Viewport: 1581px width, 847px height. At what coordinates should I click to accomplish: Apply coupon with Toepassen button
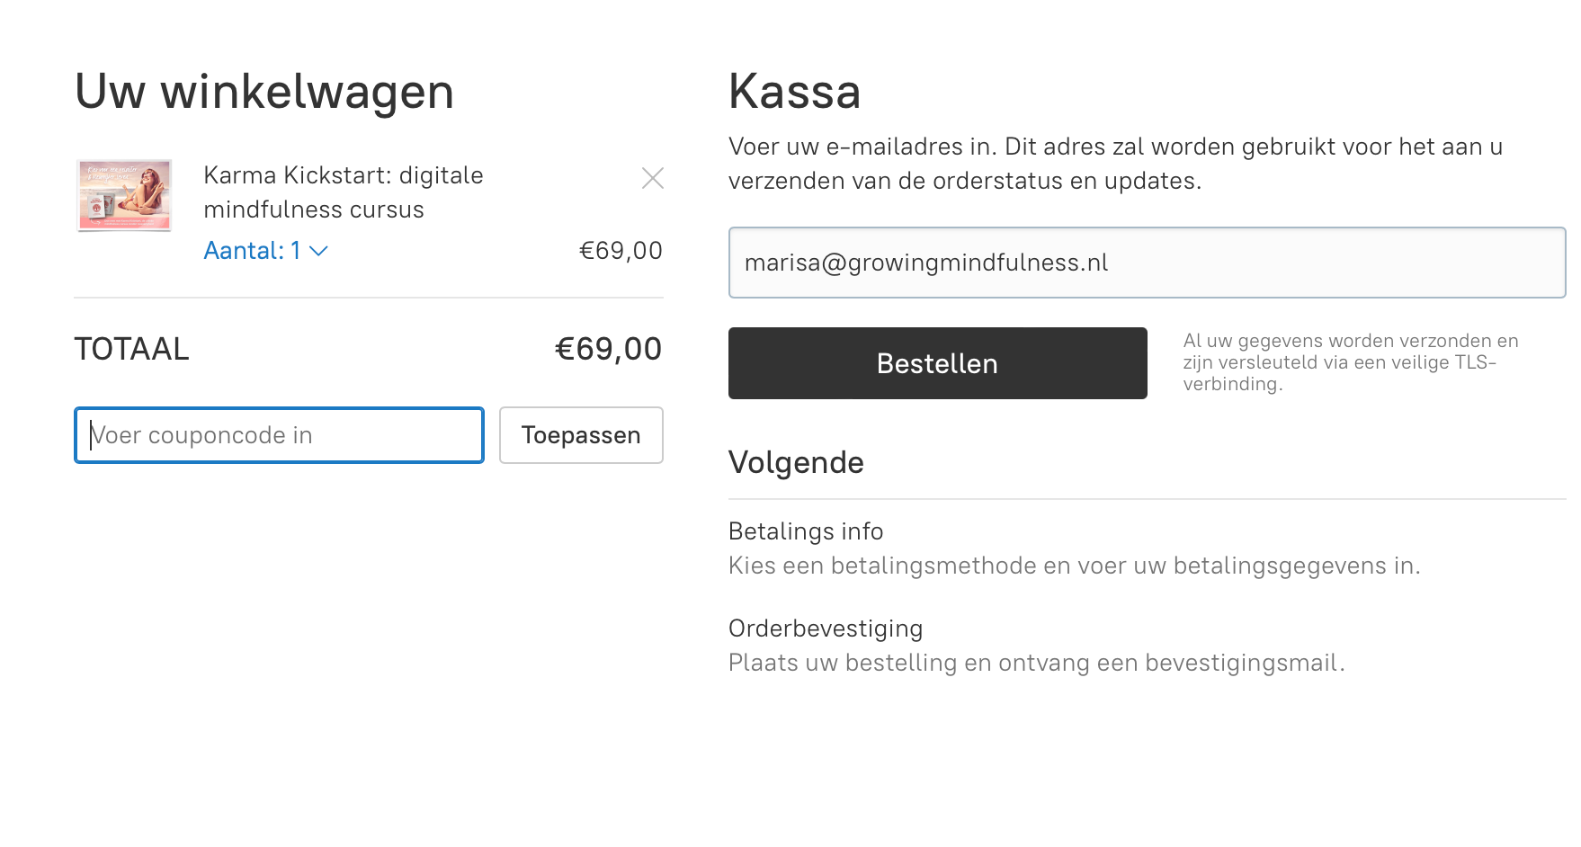[581, 435]
